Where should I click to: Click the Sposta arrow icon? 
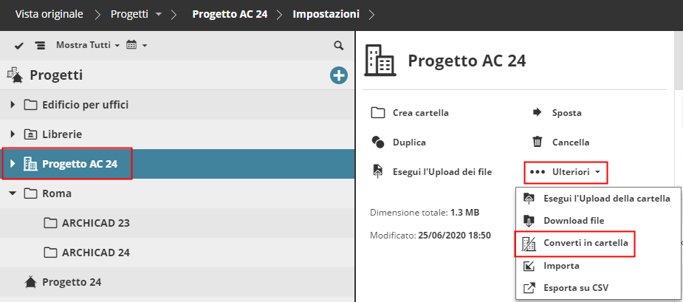coord(538,113)
